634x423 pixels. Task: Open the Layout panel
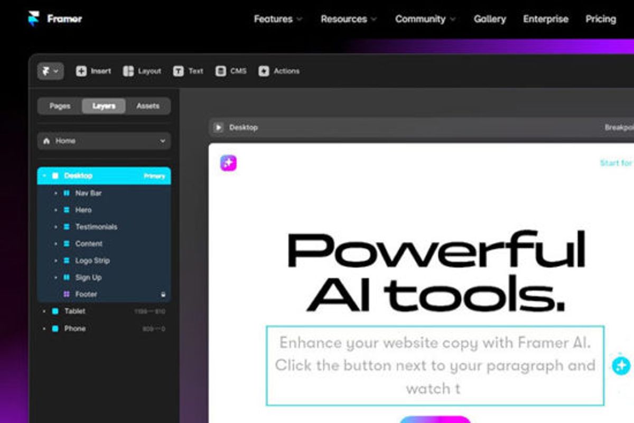coord(143,71)
